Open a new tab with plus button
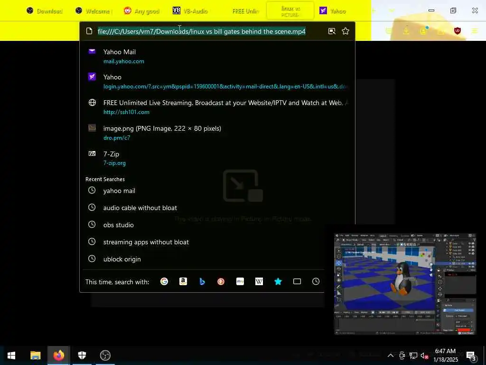This screenshot has height=365, width=486. click(x=374, y=11)
